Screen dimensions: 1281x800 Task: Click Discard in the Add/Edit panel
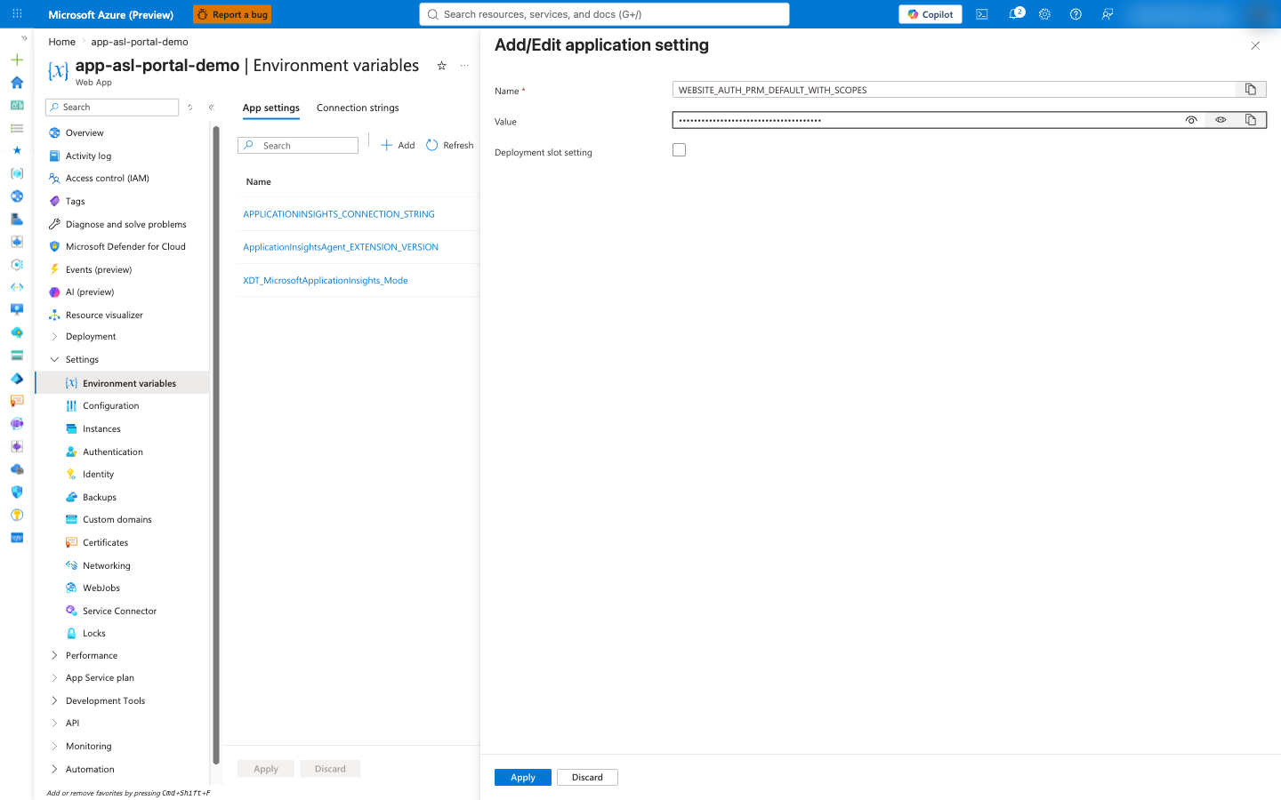[587, 777]
